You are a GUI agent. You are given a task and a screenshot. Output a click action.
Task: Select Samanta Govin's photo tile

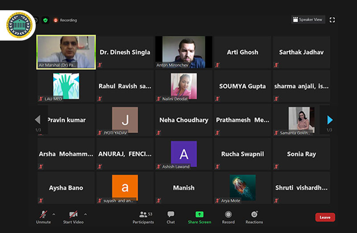tap(302, 120)
